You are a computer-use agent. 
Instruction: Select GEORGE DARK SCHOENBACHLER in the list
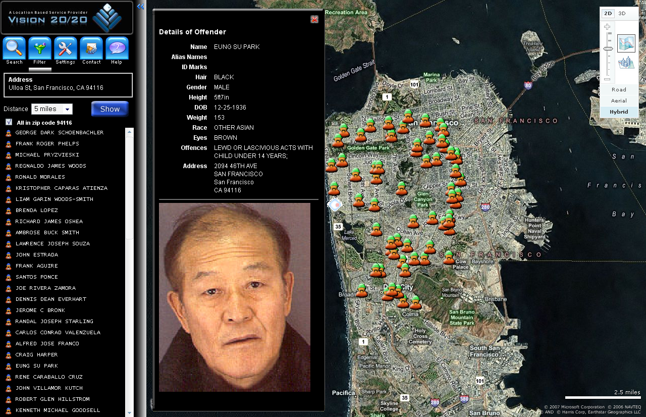click(60, 133)
